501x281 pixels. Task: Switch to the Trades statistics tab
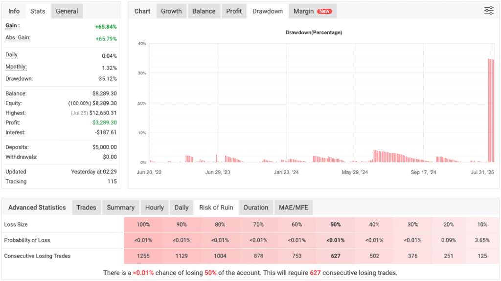coord(86,208)
